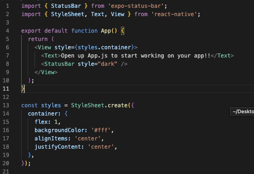Image resolution: width=254 pixels, height=174 pixels.
Task: Click the return keyword on line 5
Action: [38, 39]
